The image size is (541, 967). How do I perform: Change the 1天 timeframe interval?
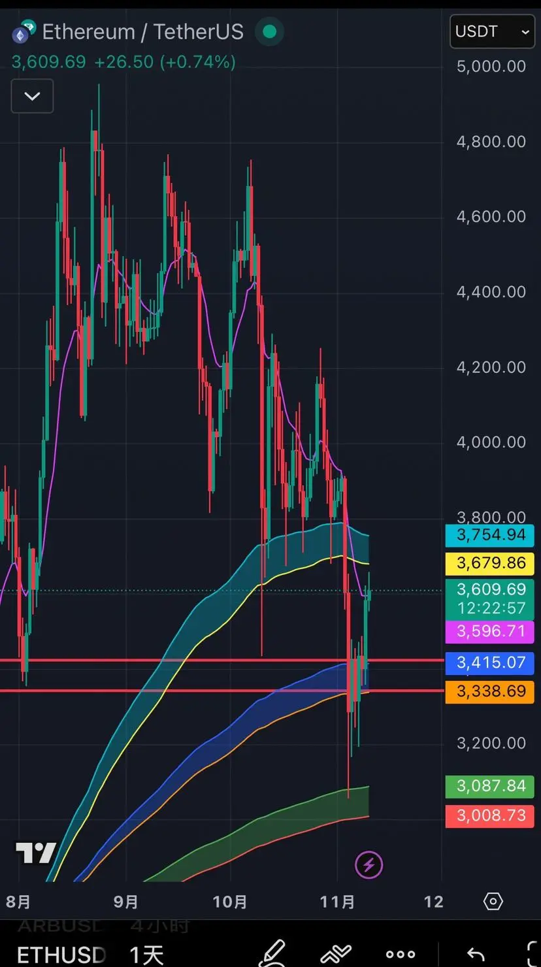(146, 955)
